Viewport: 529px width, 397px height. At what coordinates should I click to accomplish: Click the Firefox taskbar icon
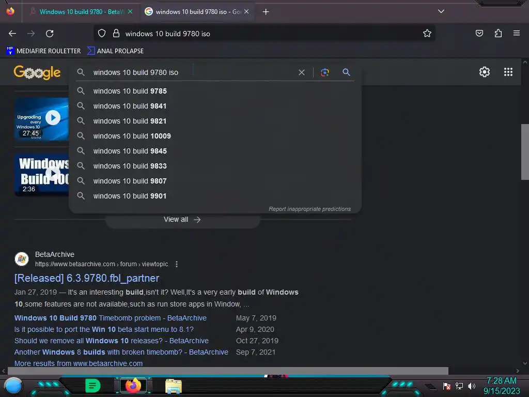(133, 386)
